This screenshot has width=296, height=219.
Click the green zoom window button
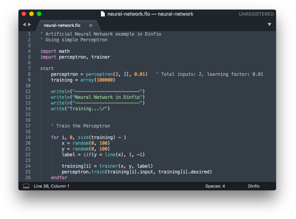point(39,14)
